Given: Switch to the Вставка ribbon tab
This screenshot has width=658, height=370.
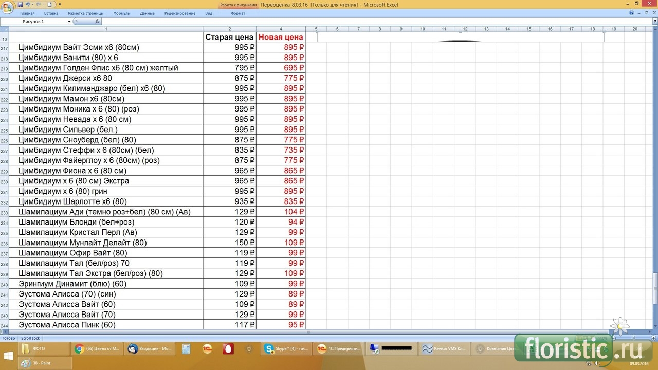Looking at the screenshot, I should [51, 13].
